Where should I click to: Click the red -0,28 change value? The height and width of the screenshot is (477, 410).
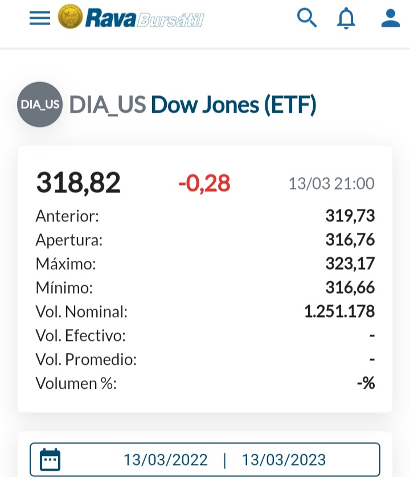(x=204, y=183)
